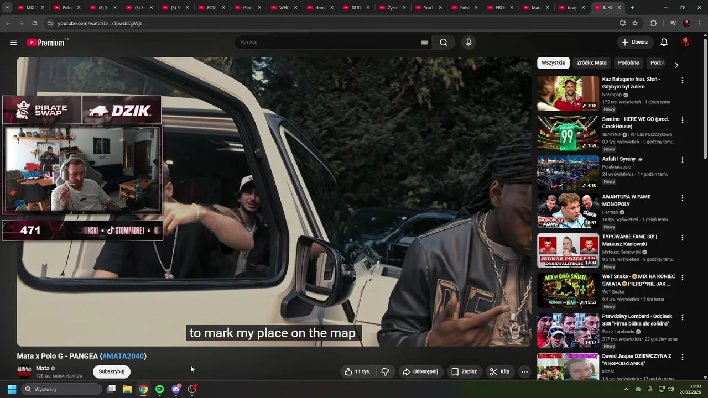View site information icon in address bar
Screen dimensions: 708x398
coord(50,23)
